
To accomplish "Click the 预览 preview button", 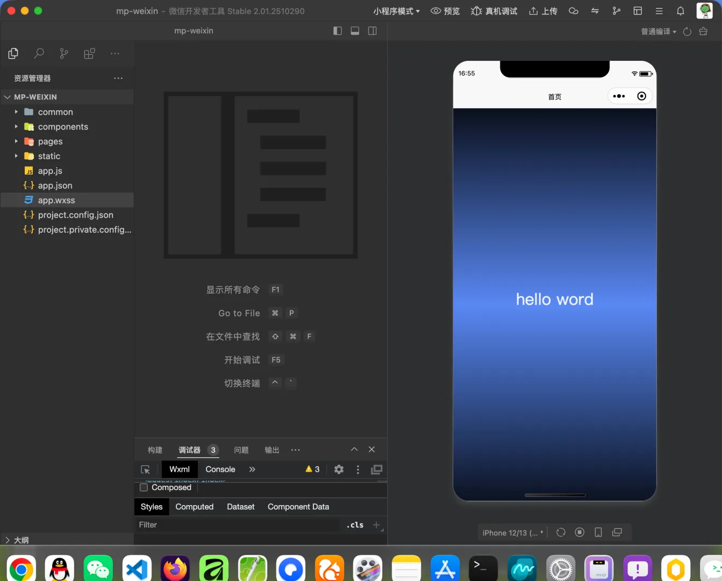I will (x=446, y=11).
